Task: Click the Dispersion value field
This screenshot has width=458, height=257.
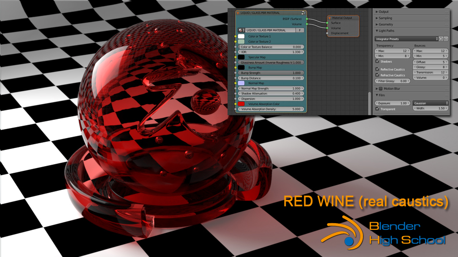Action: click(x=271, y=99)
